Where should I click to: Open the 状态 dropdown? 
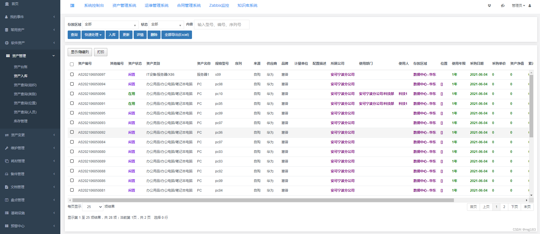166,25
